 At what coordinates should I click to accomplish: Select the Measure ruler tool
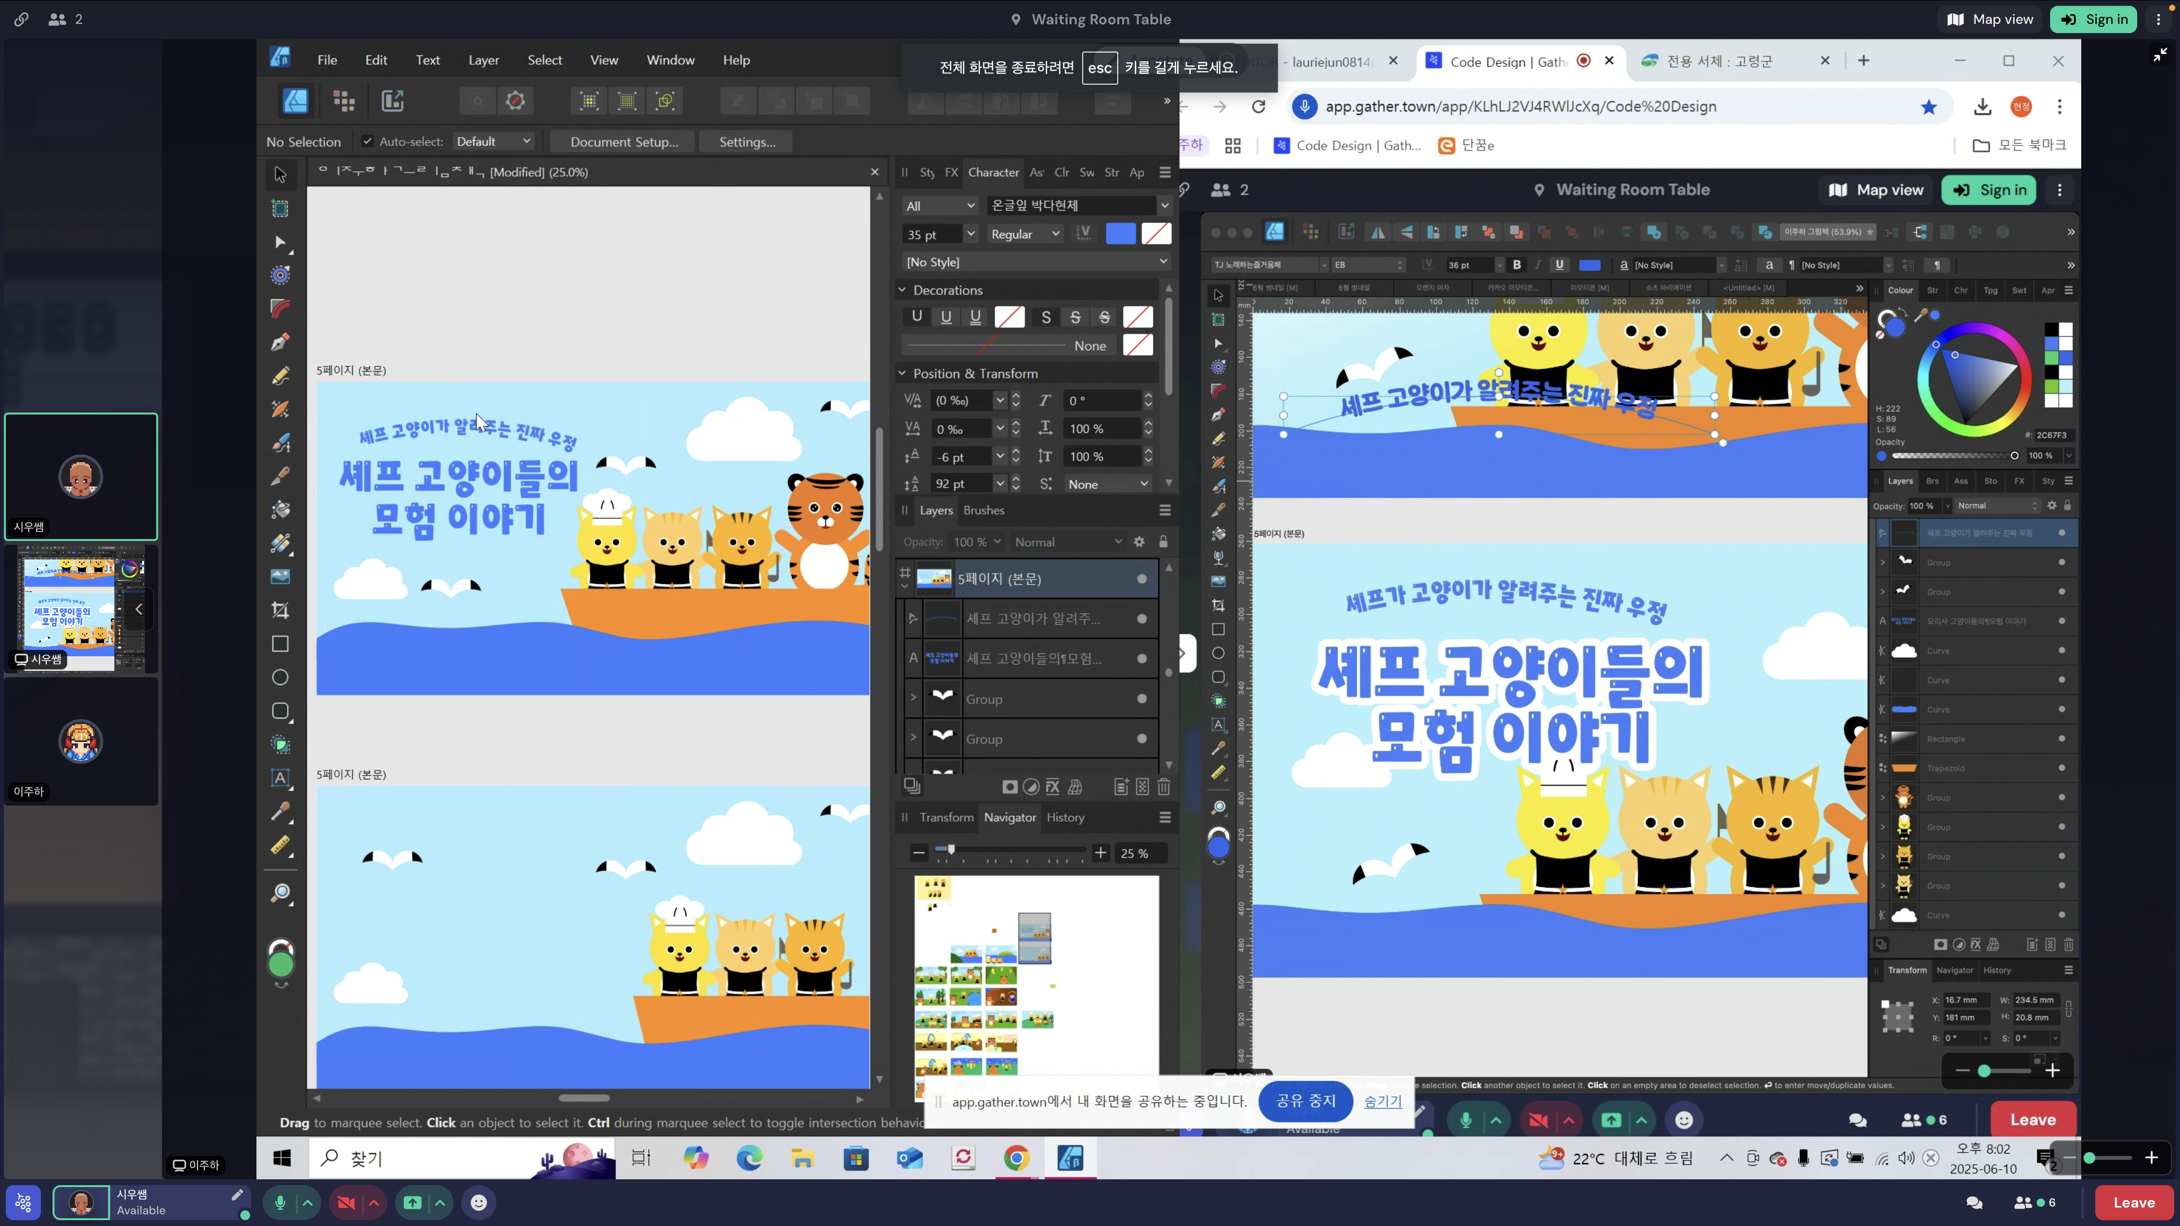pos(280,845)
